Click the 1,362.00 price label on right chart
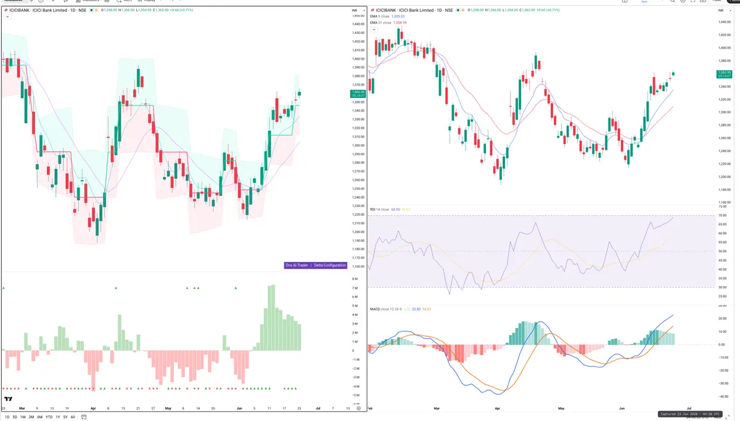This screenshot has width=740, height=421. pyautogui.click(x=723, y=74)
